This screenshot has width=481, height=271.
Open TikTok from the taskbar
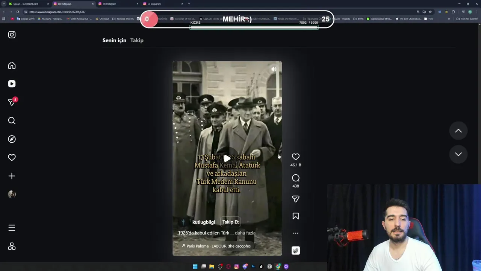[261, 266]
